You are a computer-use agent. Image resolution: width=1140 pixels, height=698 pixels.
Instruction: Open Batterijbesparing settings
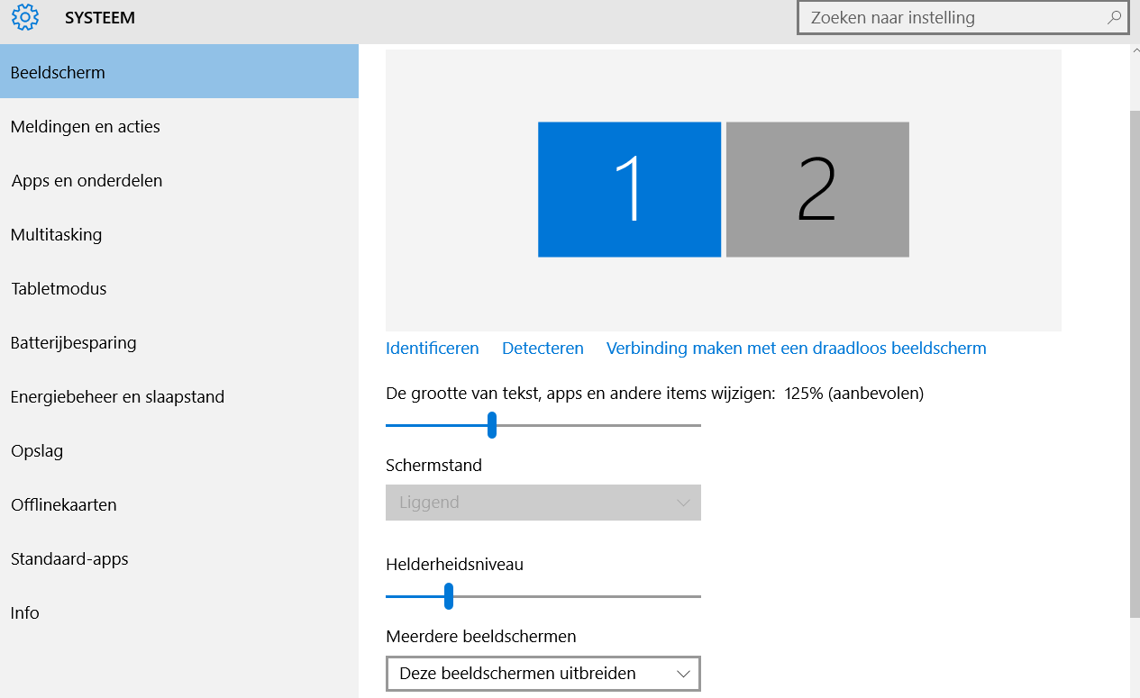(179, 342)
